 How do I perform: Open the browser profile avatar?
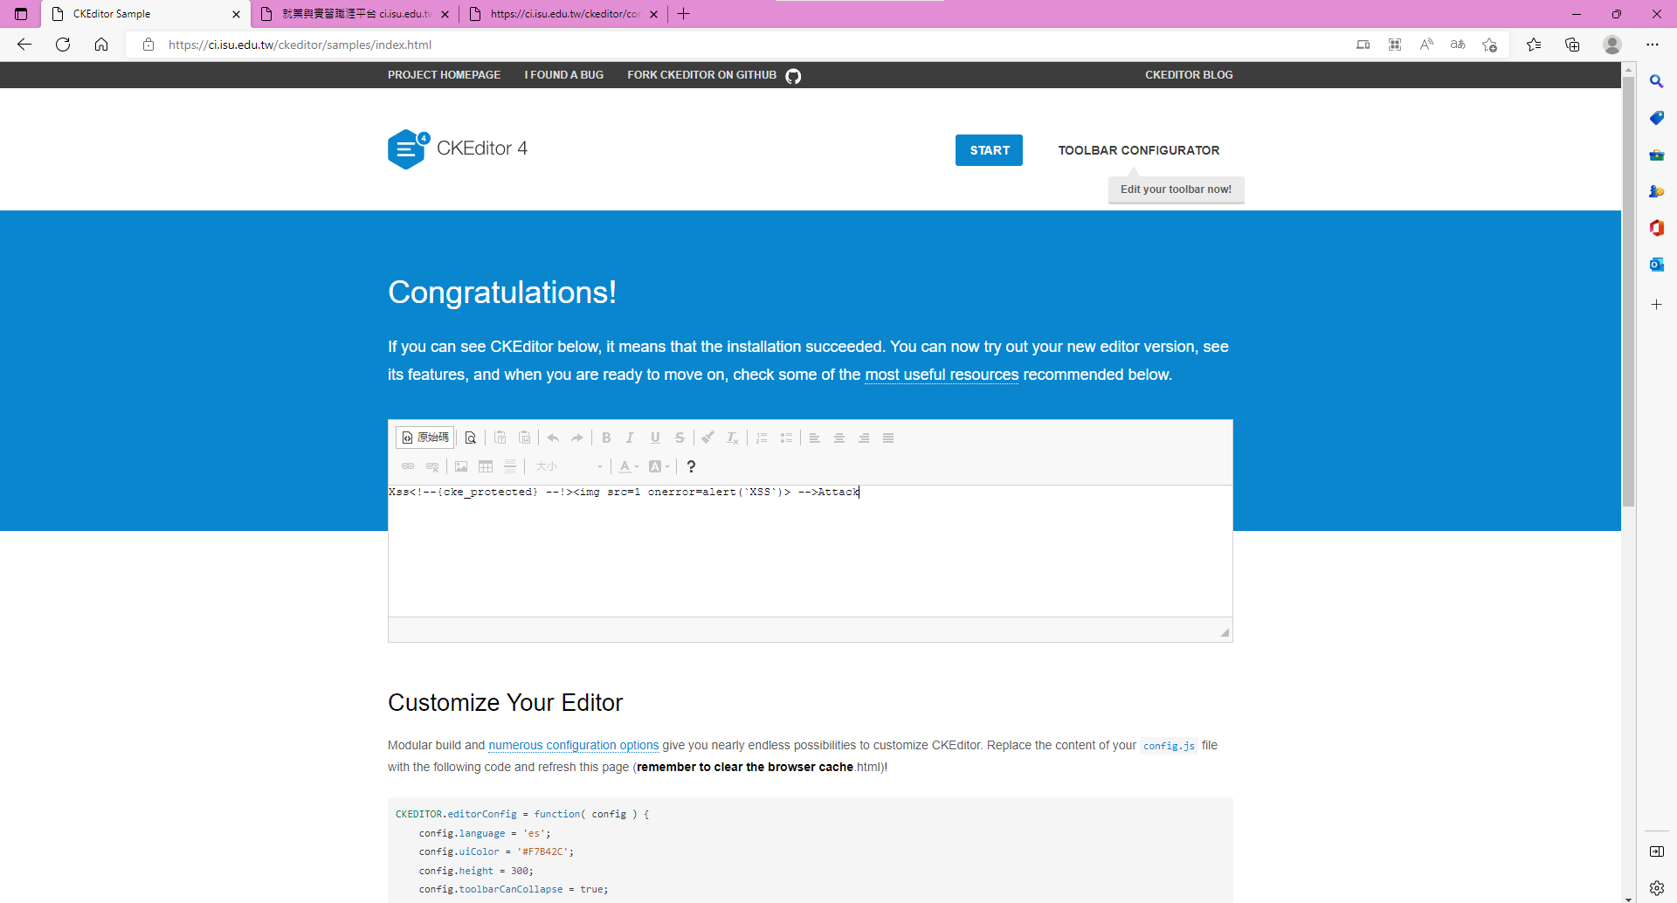[1612, 45]
